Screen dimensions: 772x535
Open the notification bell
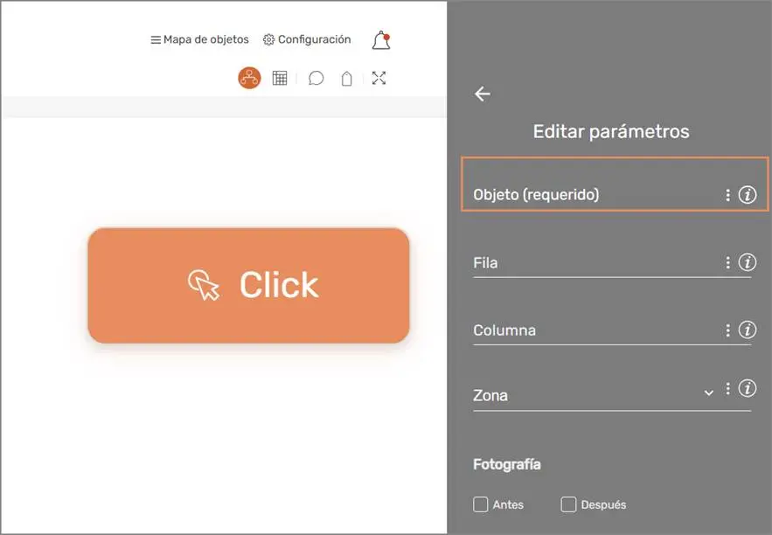(x=379, y=39)
